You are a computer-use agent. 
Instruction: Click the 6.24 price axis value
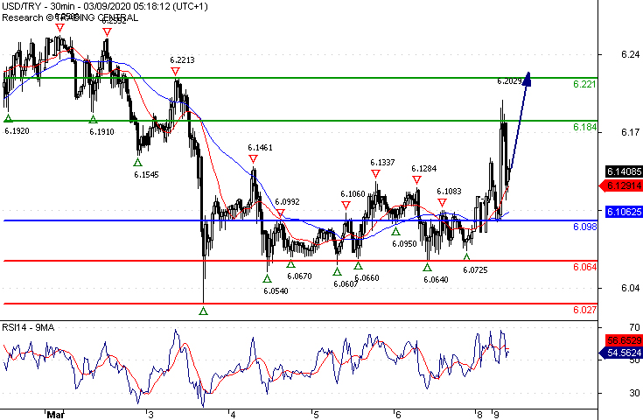[x=630, y=54]
